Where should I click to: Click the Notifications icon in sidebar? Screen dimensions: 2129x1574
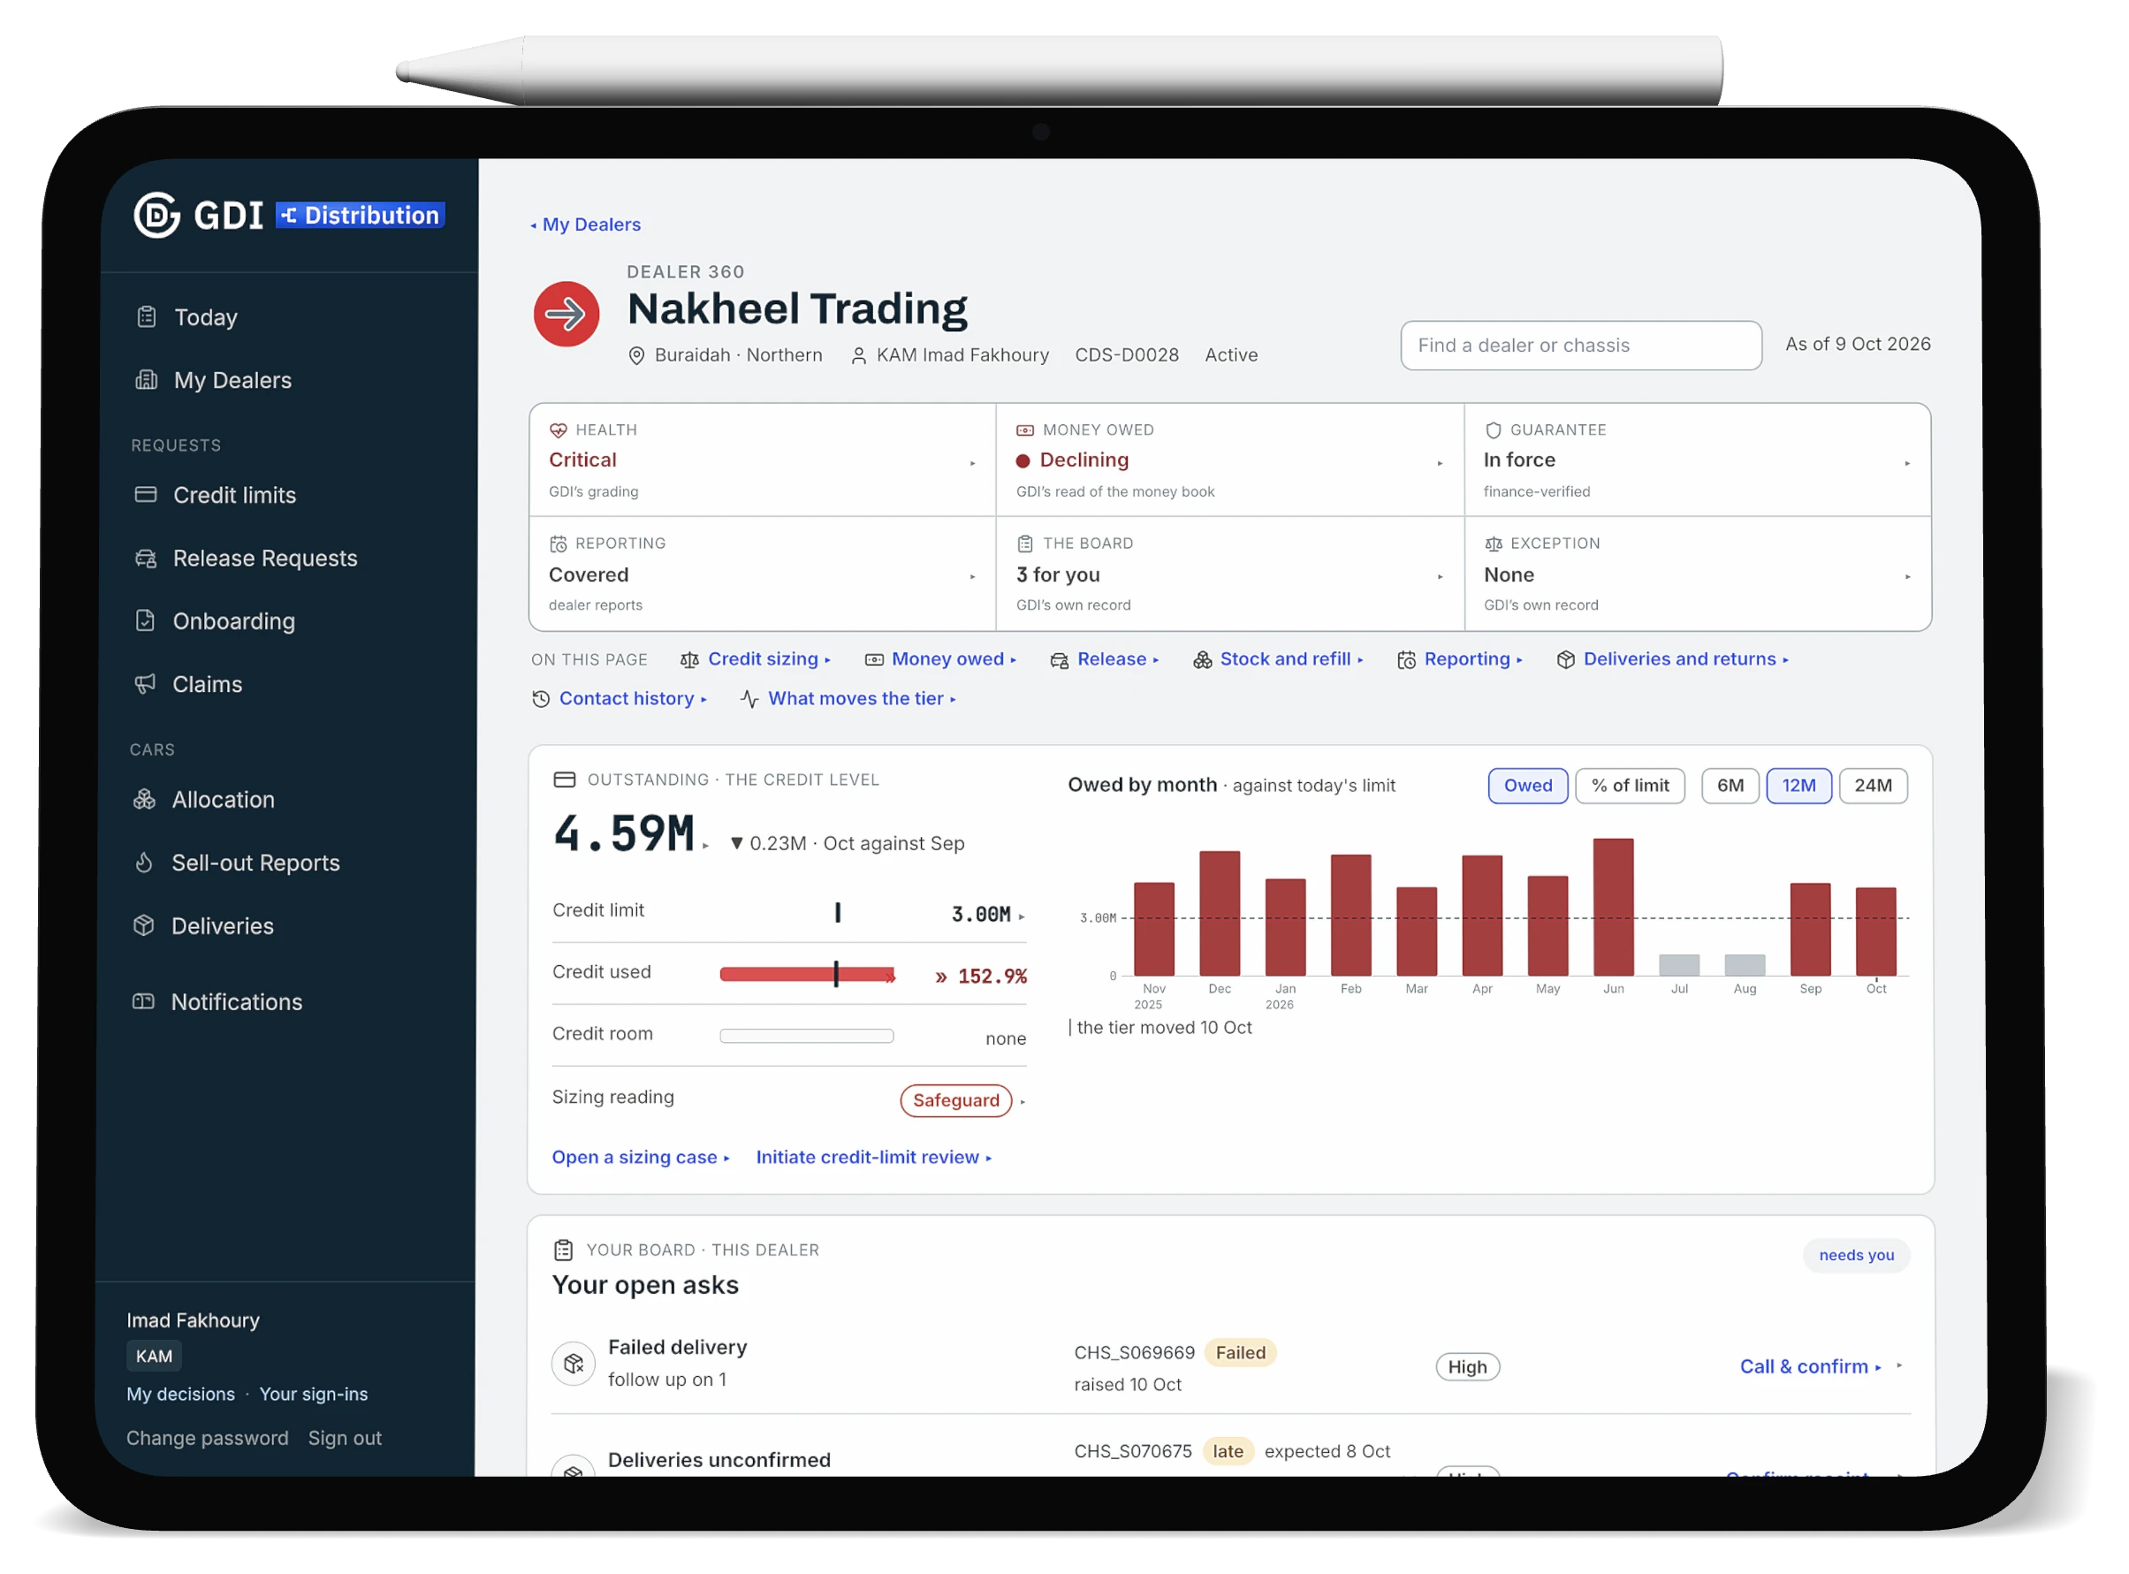click(143, 1001)
